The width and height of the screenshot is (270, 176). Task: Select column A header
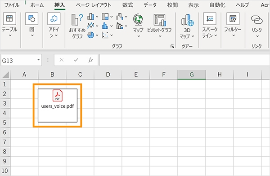click(24, 75)
